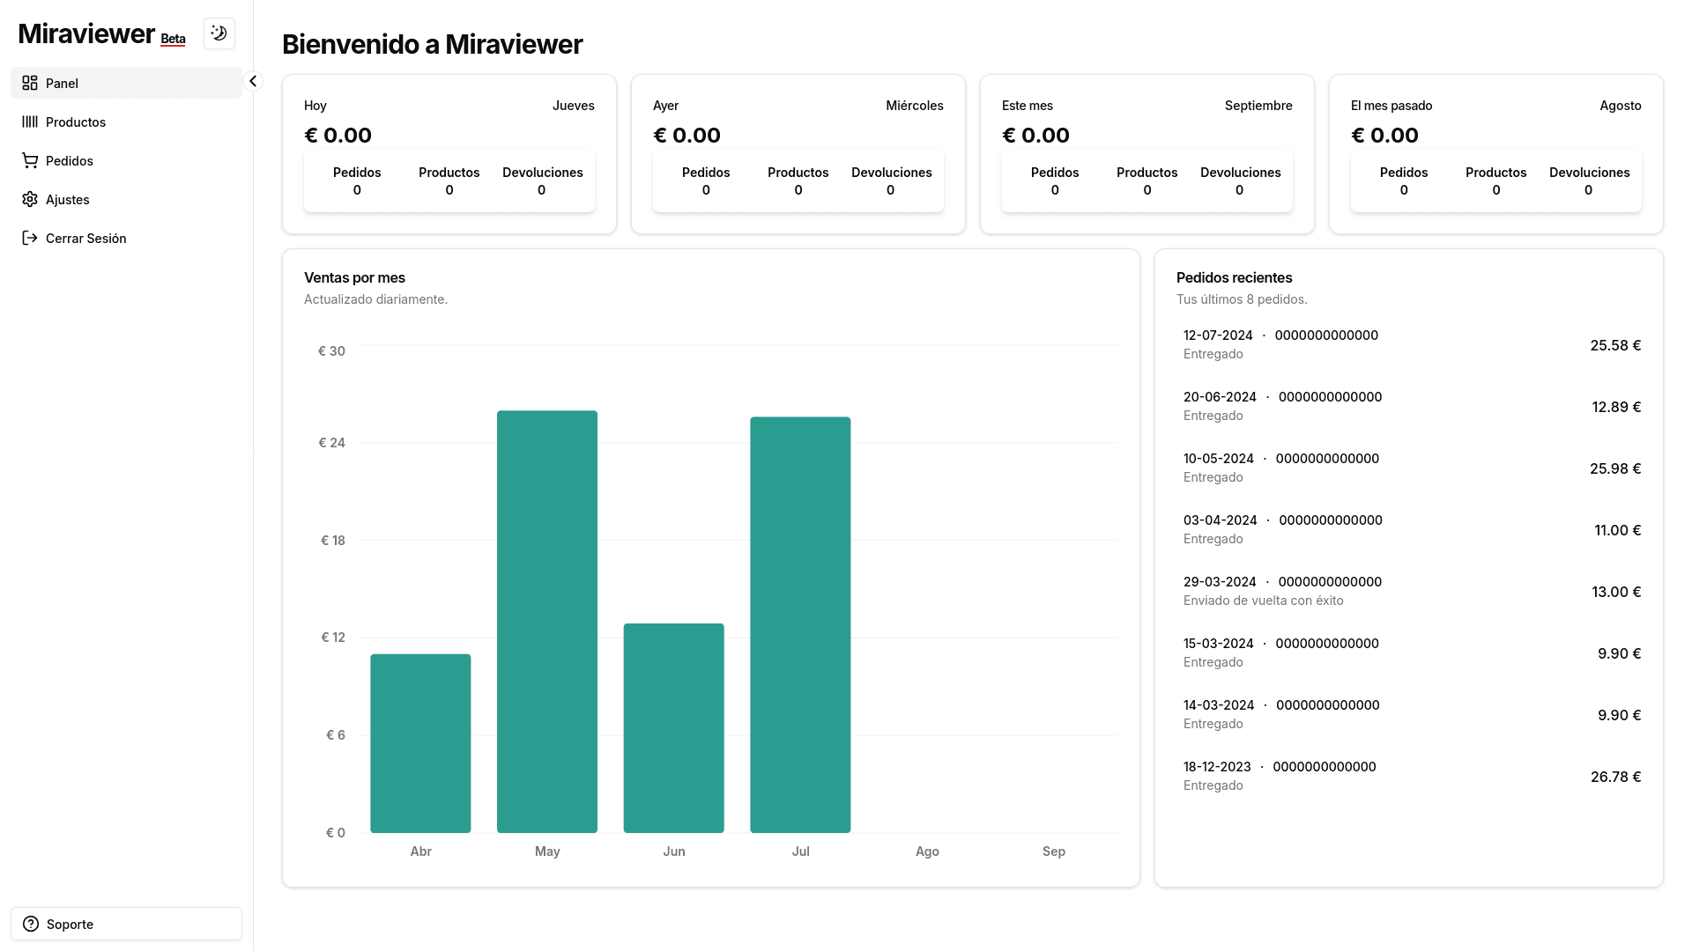Screen dimensions: 1692x951
Task: Click the Panel grid icon in the sidebar
Action: pyautogui.click(x=30, y=83)
